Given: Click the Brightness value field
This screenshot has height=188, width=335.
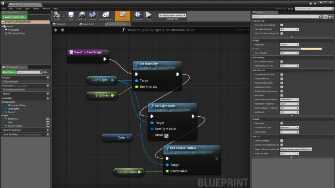Looking at the screenshot, I should [289, 45].
